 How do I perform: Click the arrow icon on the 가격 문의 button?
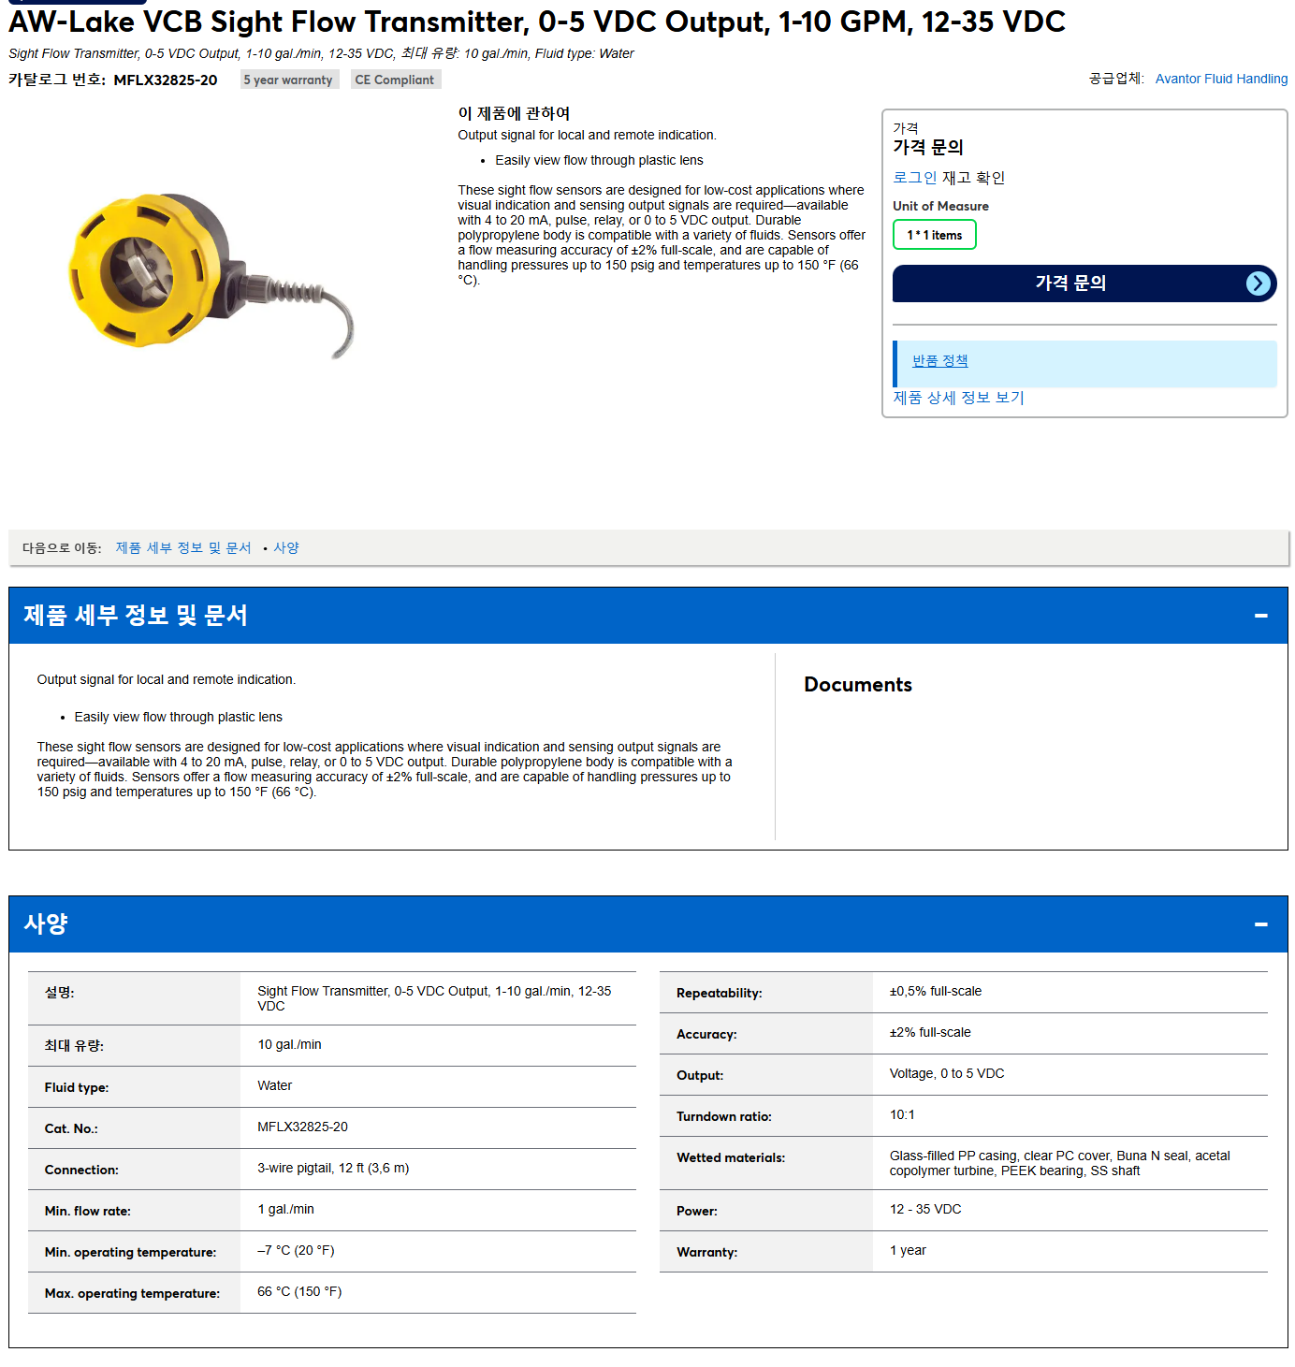[1259, 284]
